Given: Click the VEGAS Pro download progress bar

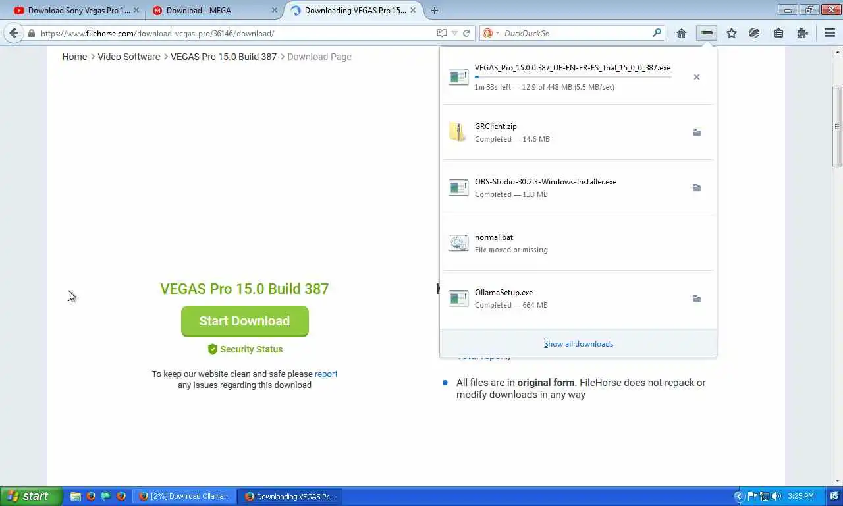Looking at the screenshot, I should [573, 77].
